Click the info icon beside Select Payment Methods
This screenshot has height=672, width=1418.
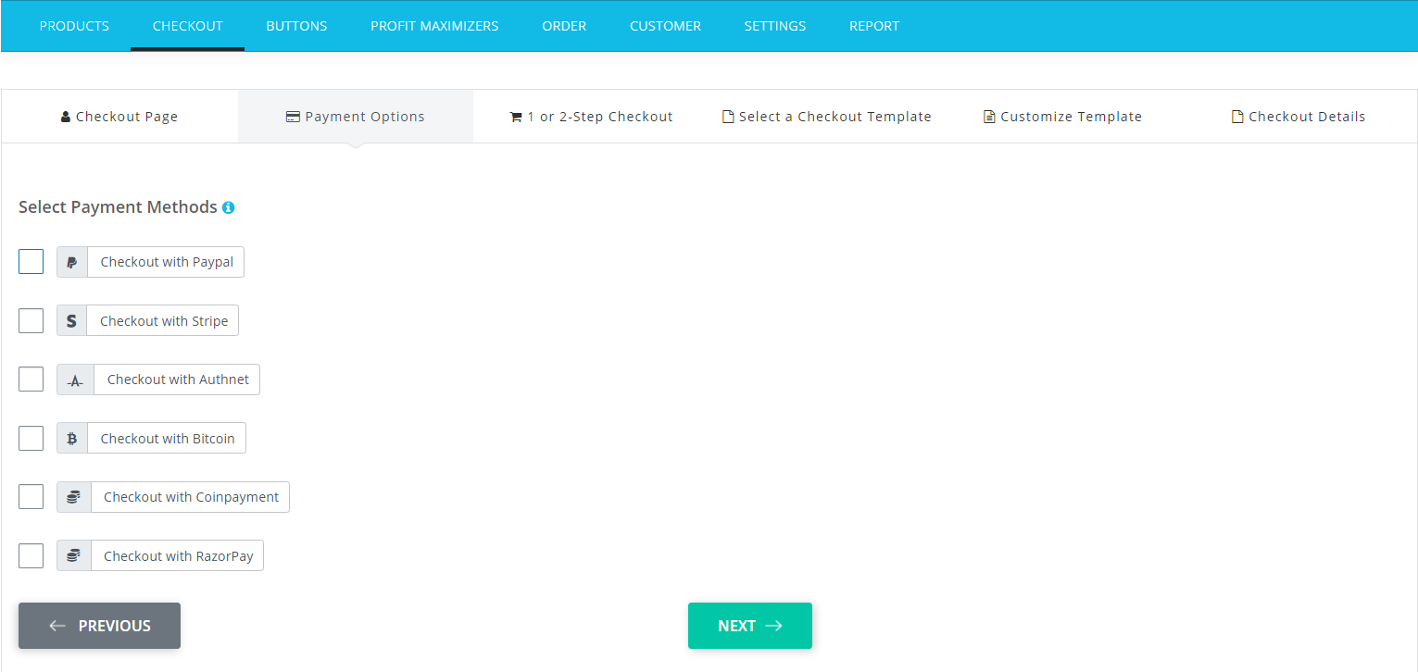(228, 207)
